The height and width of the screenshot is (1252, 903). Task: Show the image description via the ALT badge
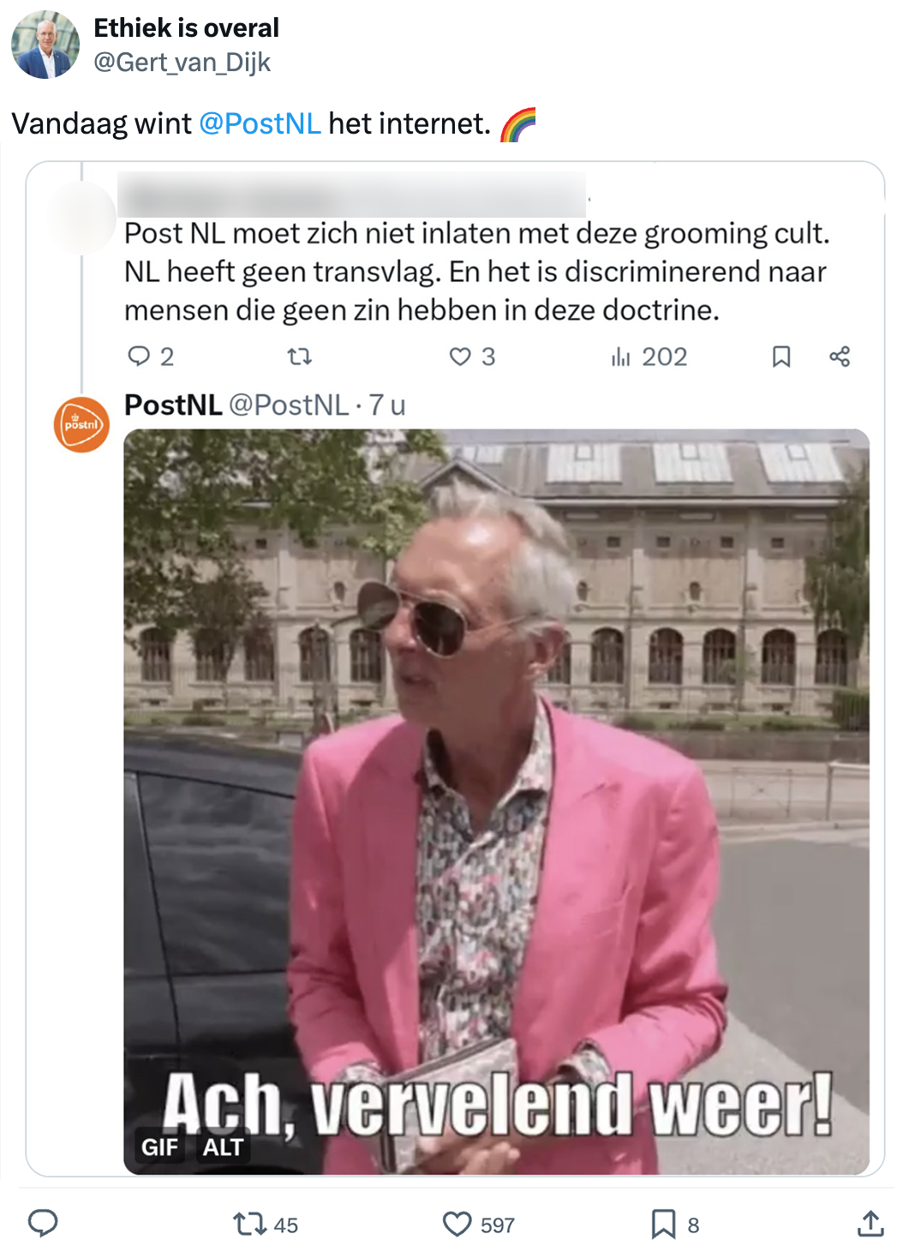tap(221, 1147)
